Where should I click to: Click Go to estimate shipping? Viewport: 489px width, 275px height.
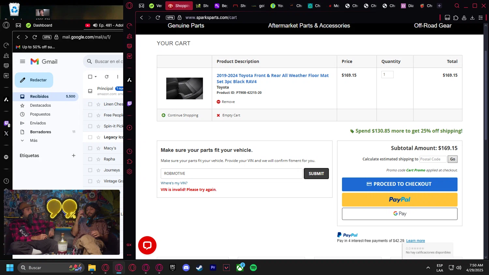coord(452,159)
